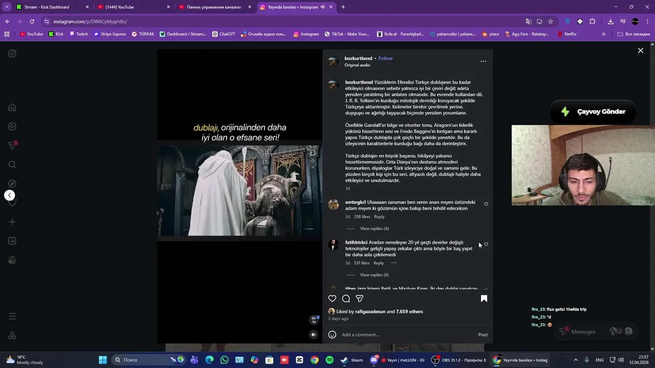655x368 pixels.
Task: Focus the Add a comment field
Action: (x=407, y=335)
